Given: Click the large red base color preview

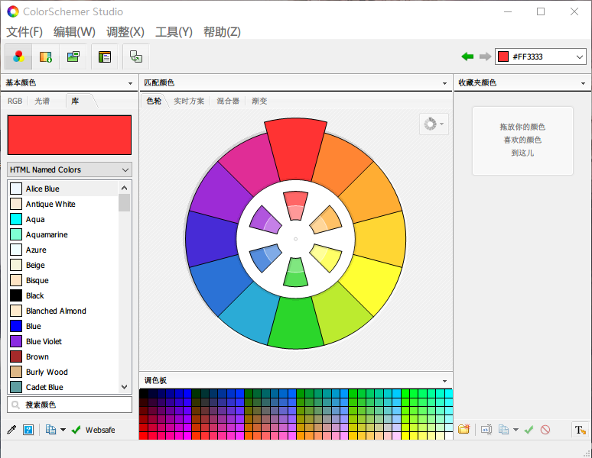Looking at the screenshot, I should [x=70, y=135].
